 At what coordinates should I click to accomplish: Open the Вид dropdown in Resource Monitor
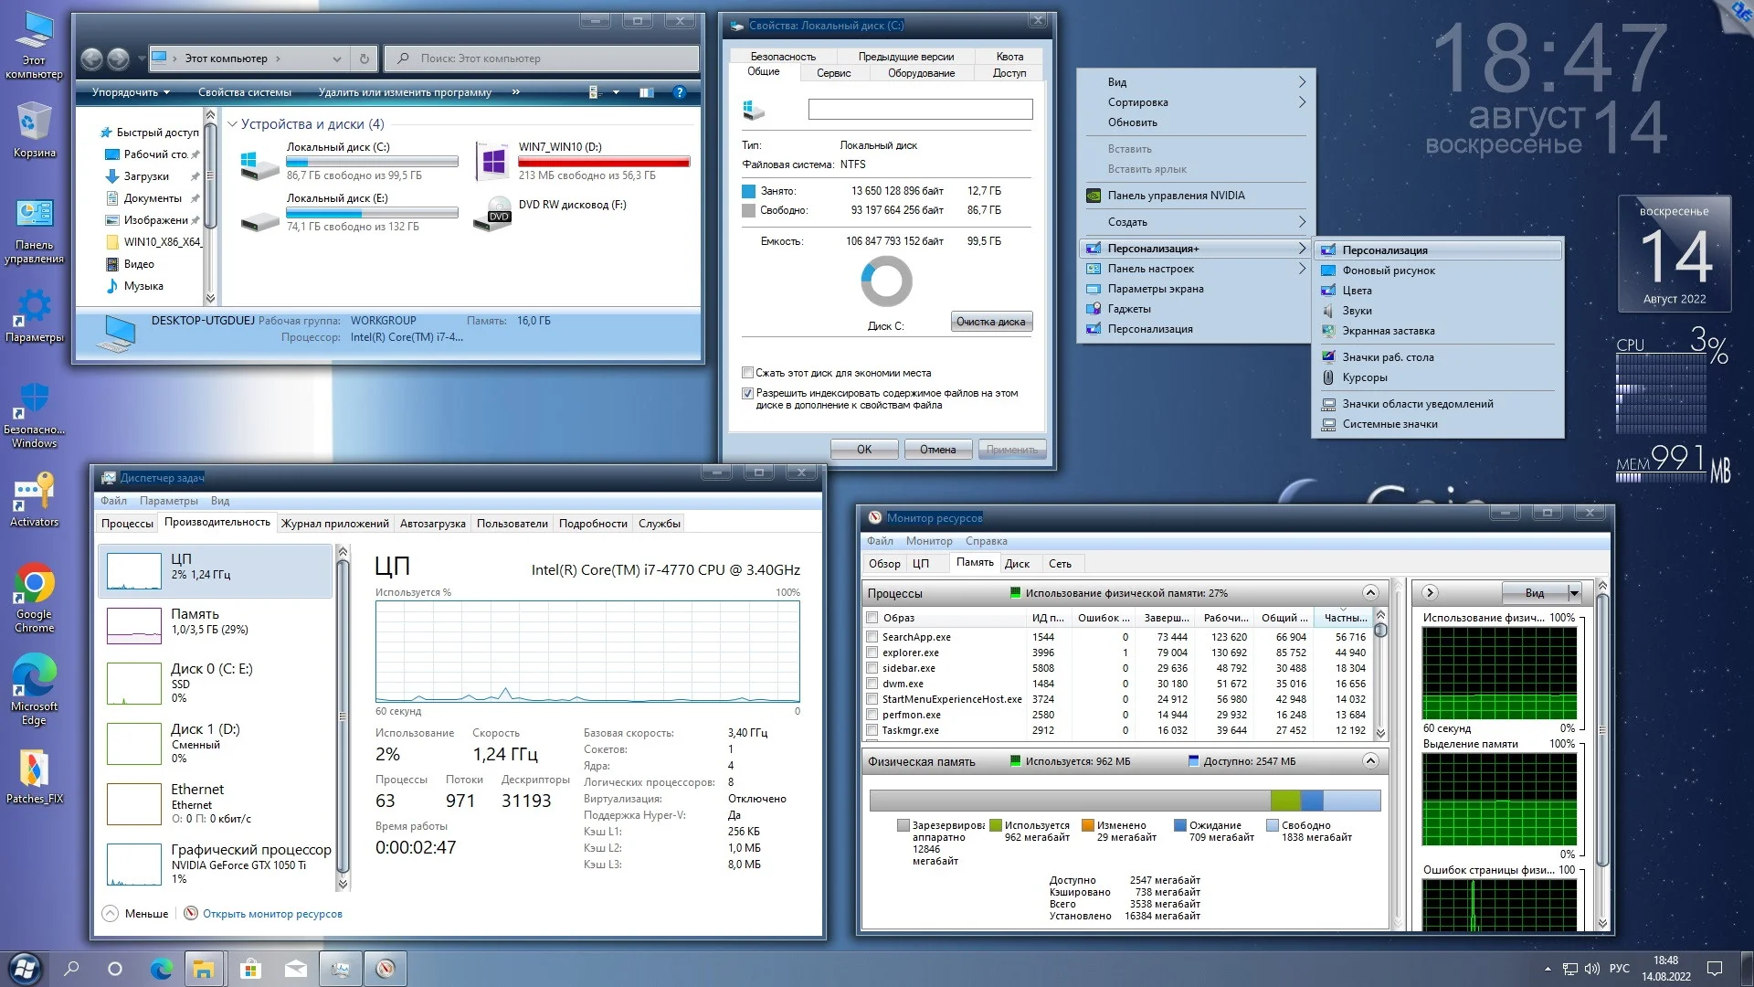coord(1574,593)
